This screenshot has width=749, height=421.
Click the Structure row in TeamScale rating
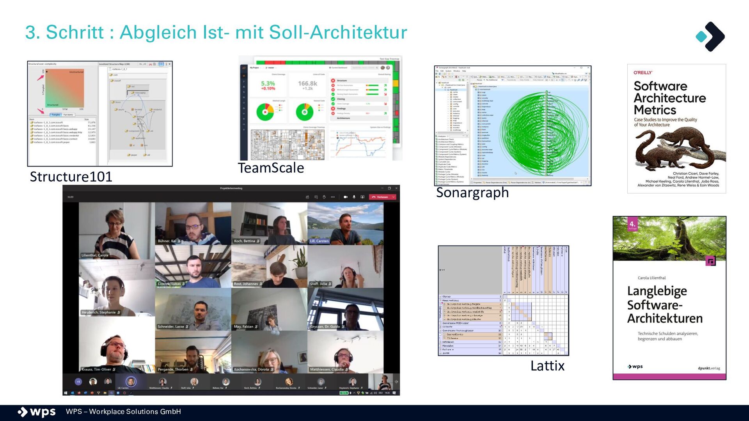(359, 80)
